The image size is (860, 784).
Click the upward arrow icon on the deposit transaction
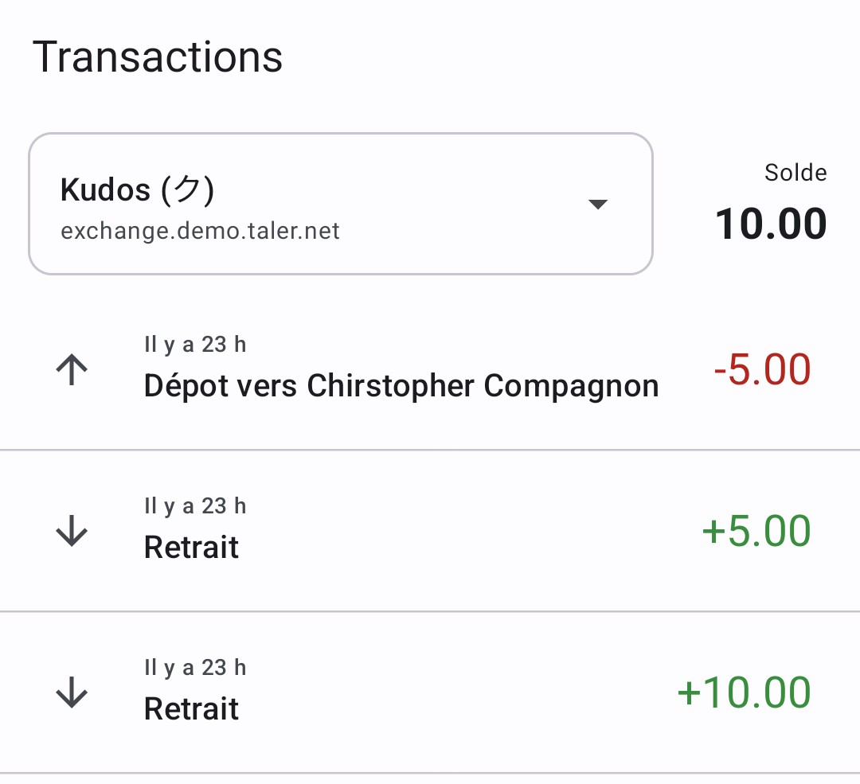72,368
